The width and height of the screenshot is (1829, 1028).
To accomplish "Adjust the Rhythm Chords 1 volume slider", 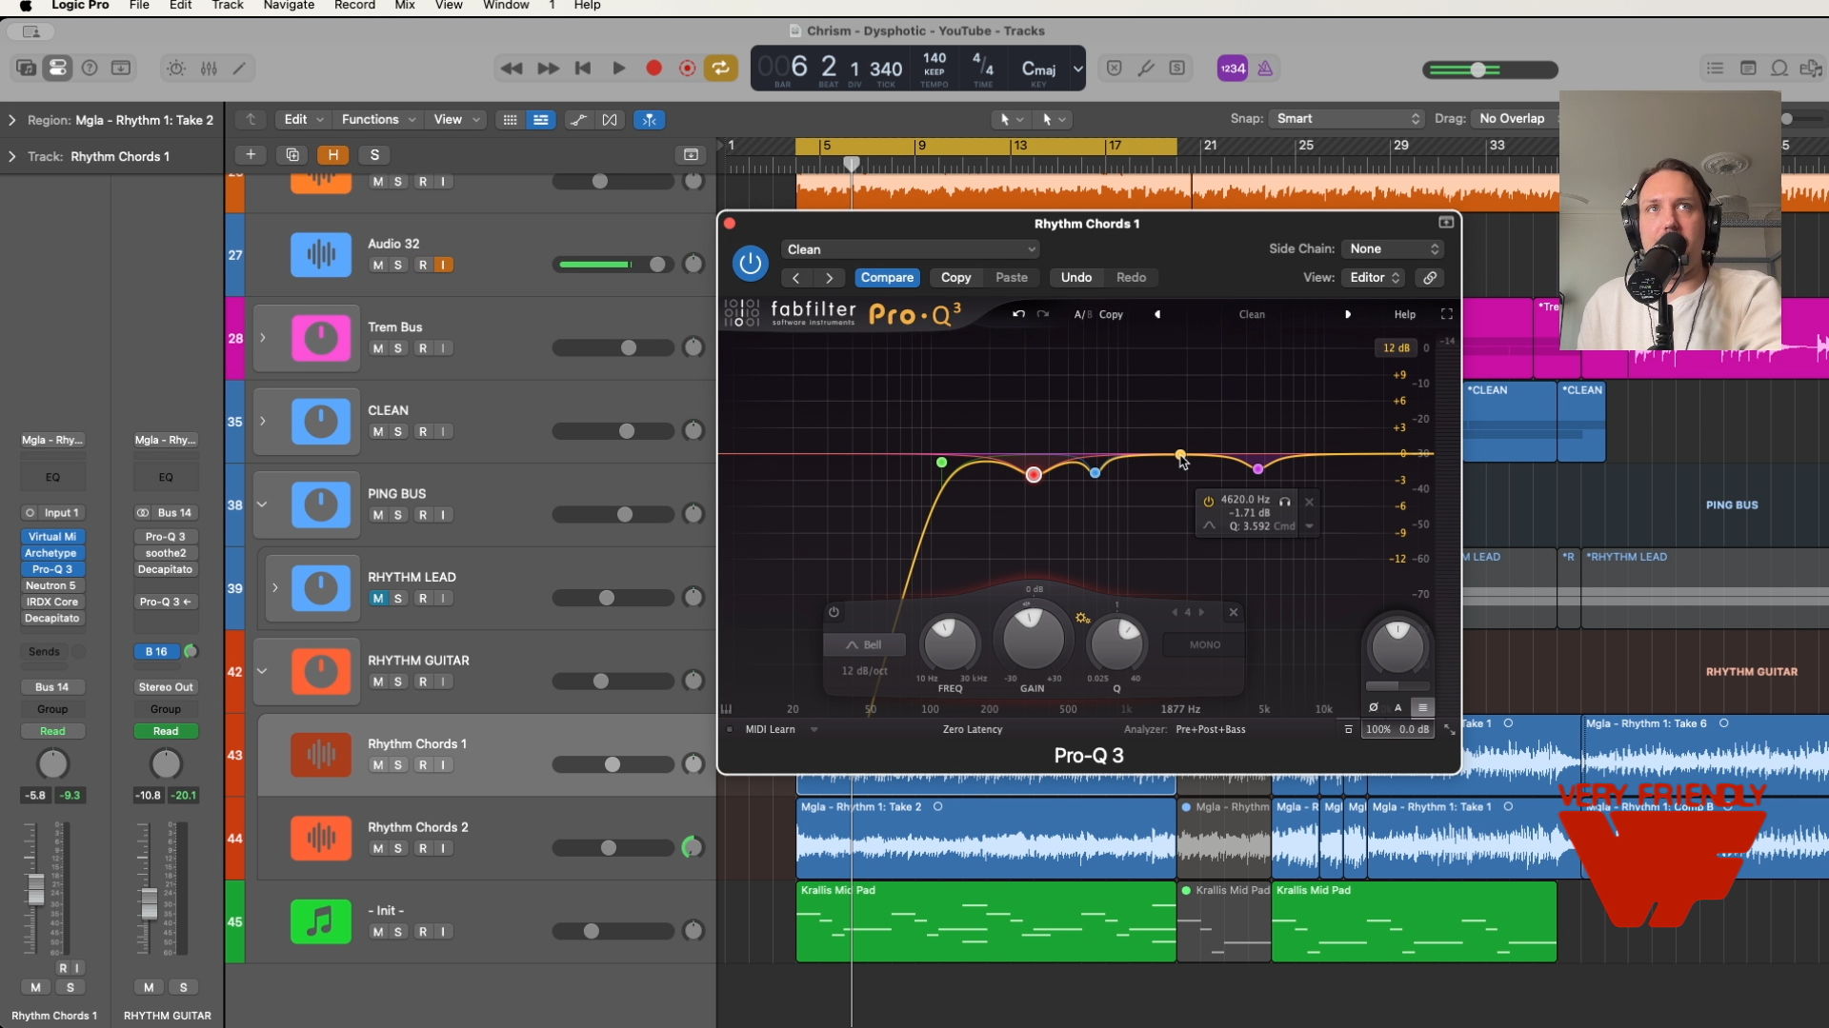I will (613, 764).
